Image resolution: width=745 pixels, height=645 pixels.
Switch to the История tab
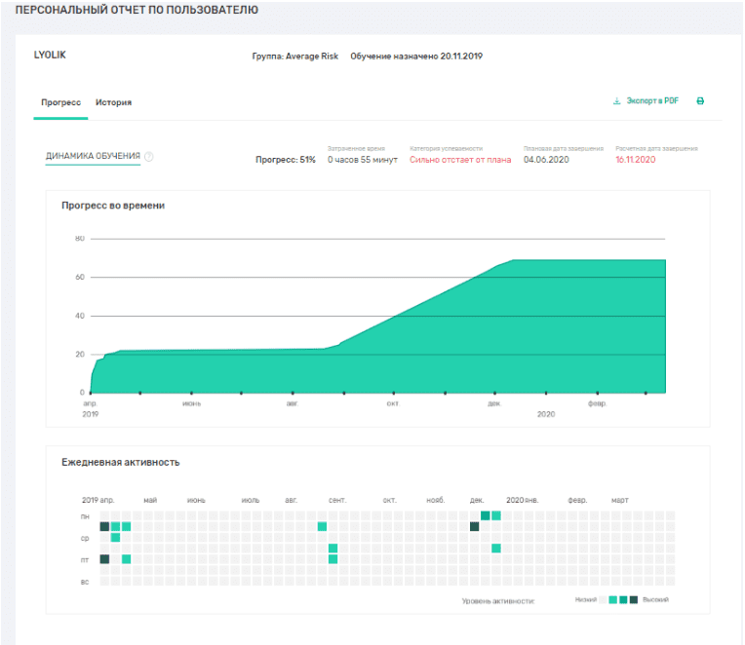pyautogui.click(x=113, y=102)
